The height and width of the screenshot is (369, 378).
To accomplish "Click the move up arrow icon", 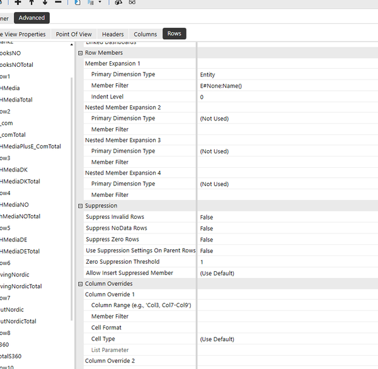I will point(31,3).
